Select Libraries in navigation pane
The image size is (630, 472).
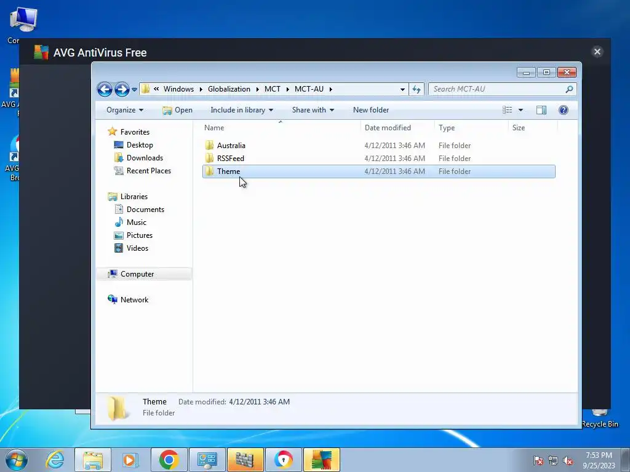click(x=134, y=196)
